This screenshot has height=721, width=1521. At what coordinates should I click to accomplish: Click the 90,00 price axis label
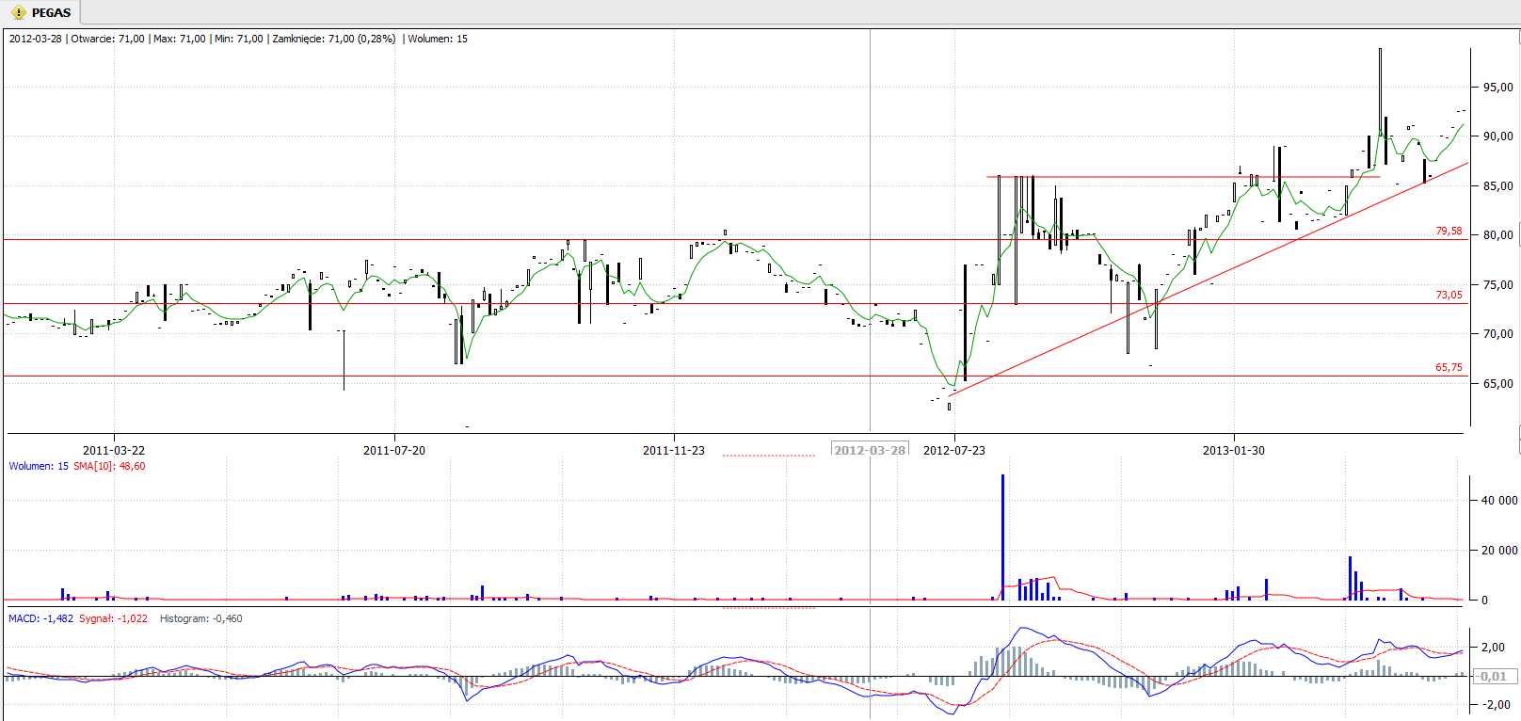coord(1498,136)
